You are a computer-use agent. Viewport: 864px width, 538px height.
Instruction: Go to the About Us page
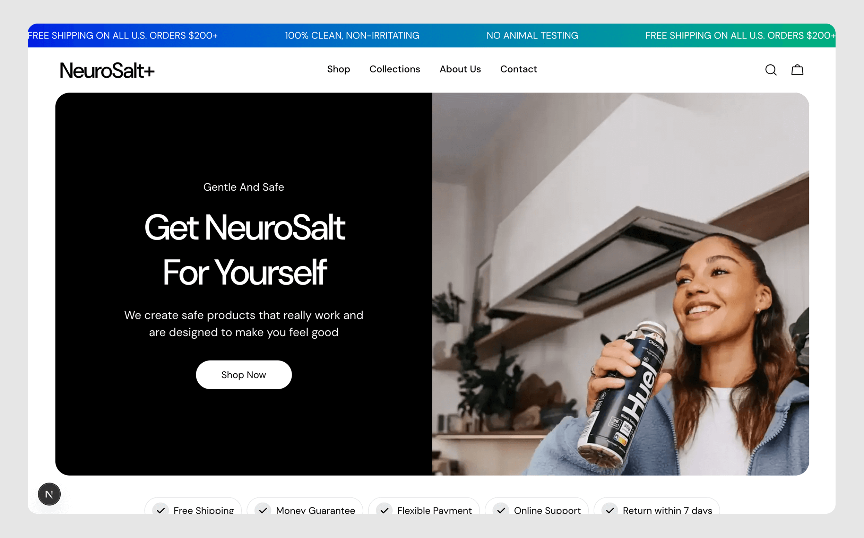[x=460, y=69]
